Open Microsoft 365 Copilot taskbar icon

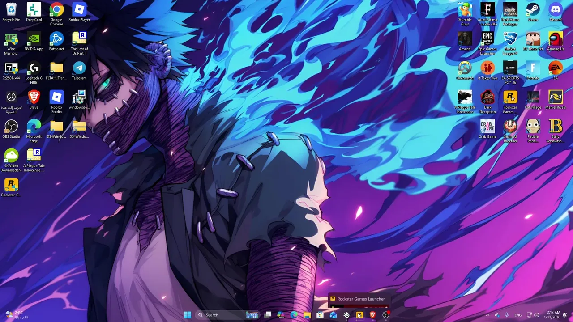281,315
